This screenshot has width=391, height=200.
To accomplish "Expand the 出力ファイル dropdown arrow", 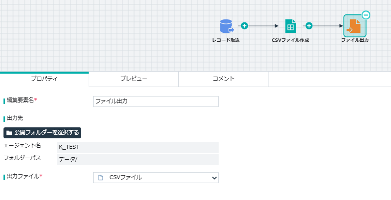I will click(214, 178).
